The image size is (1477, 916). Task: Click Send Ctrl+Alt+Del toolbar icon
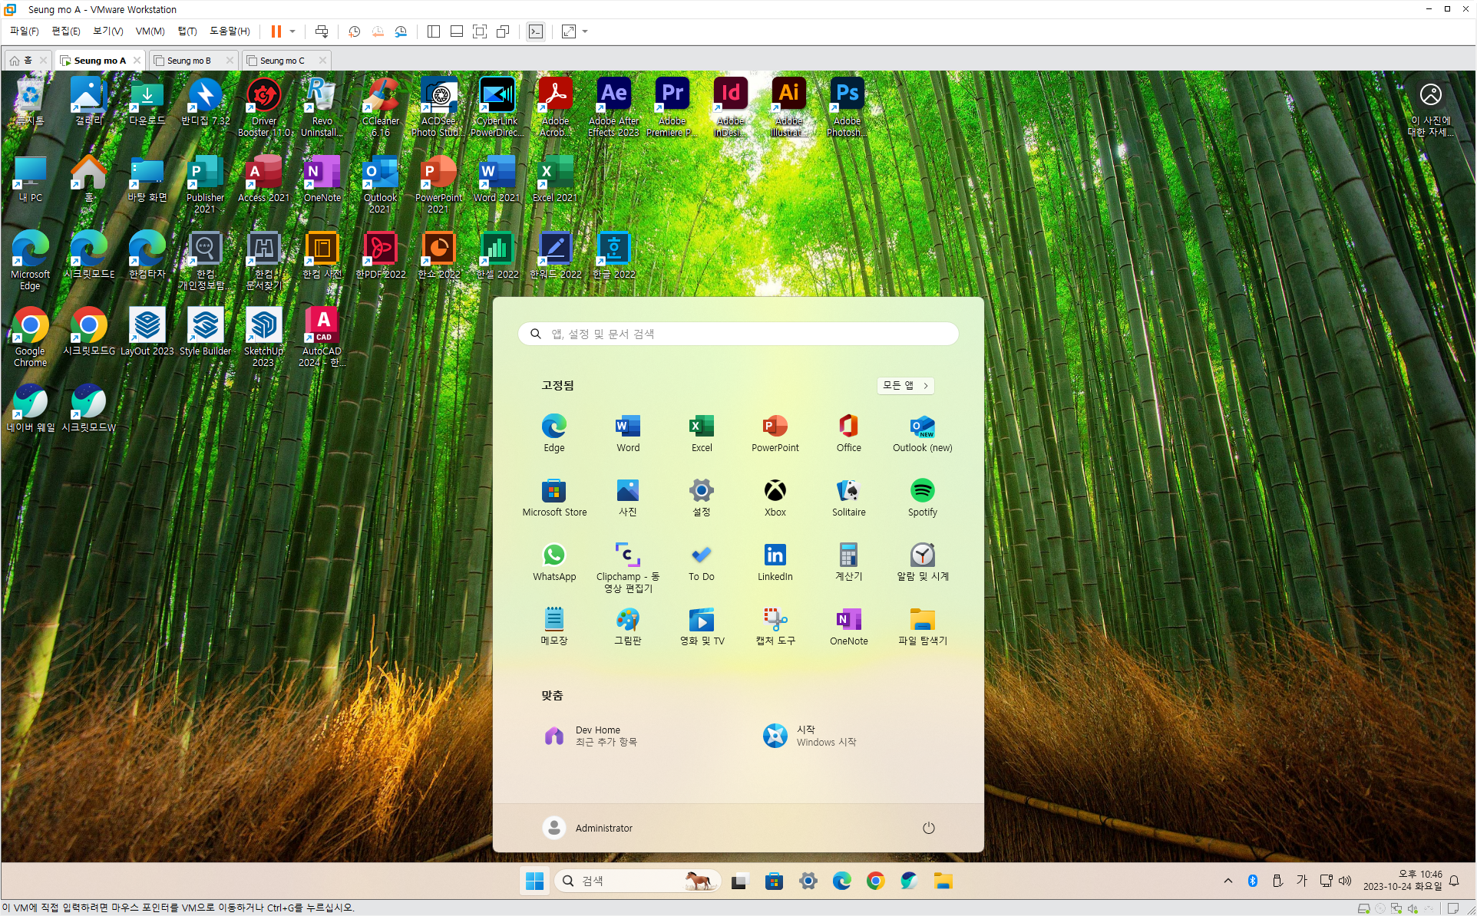322,31
